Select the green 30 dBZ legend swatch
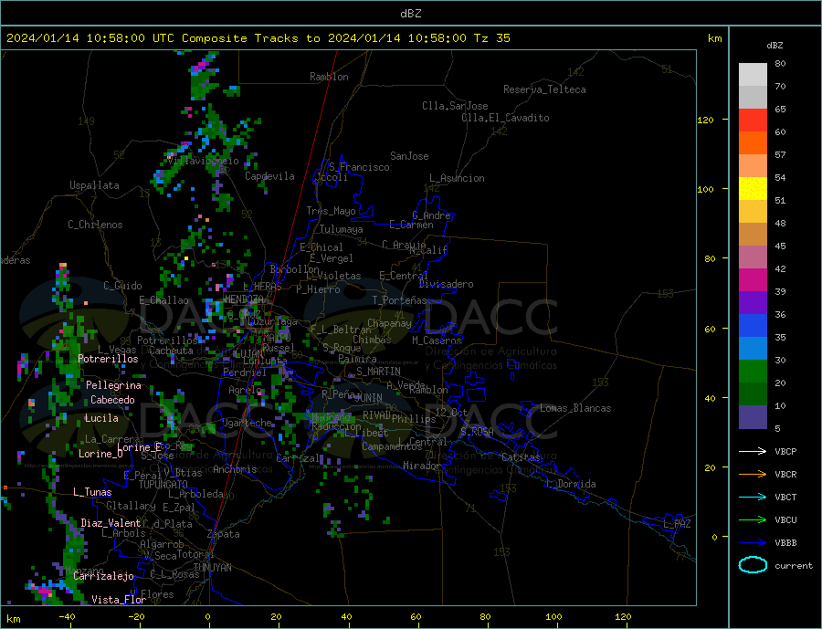 coord(753,372)
